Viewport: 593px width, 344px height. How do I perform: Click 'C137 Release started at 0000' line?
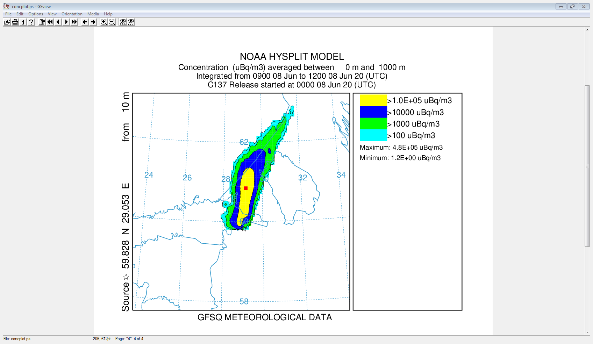pos(292,85)
